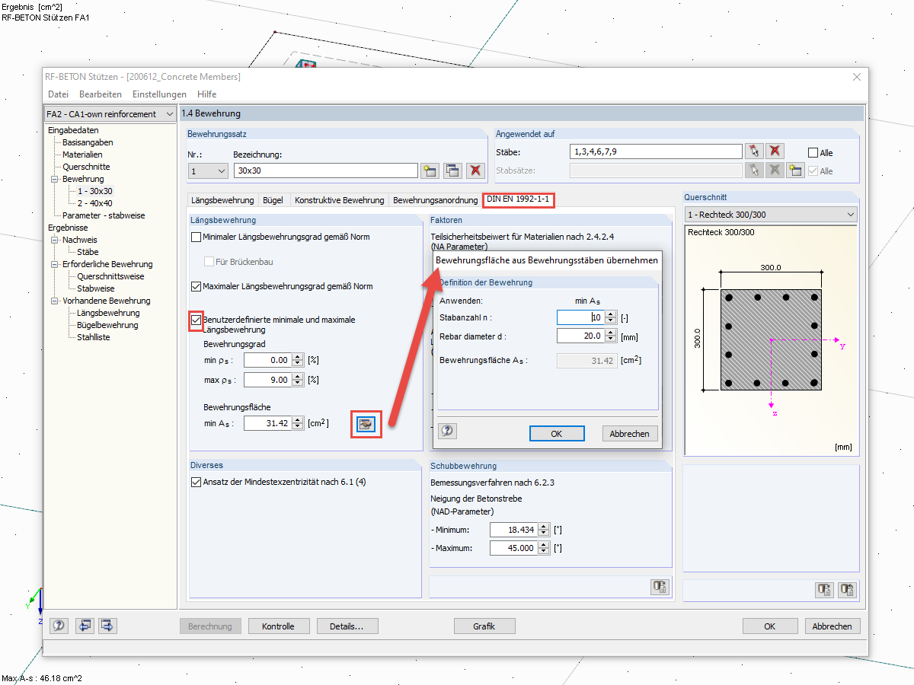Disable Ansatz der Mindestexzentrizität nach 6.1
The width and height of the screenshot is (914, 685).
(x=196, y=480)
